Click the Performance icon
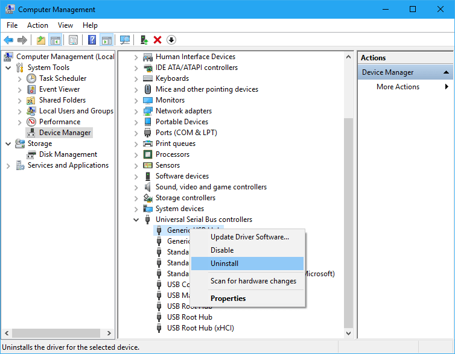The image size is (455, 354). tap(31, 122)
